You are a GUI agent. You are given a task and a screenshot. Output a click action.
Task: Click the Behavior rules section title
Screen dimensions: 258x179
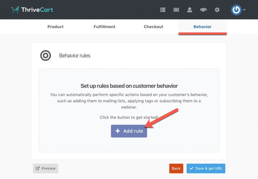point(75,56)
